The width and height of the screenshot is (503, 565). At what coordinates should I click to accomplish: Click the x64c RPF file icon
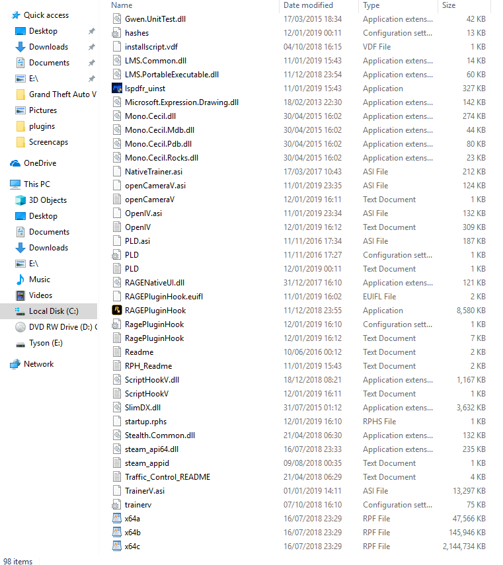[117, 546]
